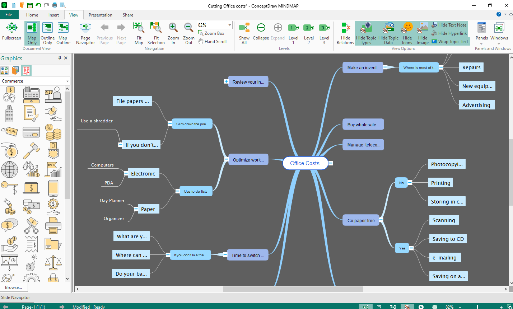
Task: Toggle Map Only document view
Action: pyautogui.click(x=32, y=33)
